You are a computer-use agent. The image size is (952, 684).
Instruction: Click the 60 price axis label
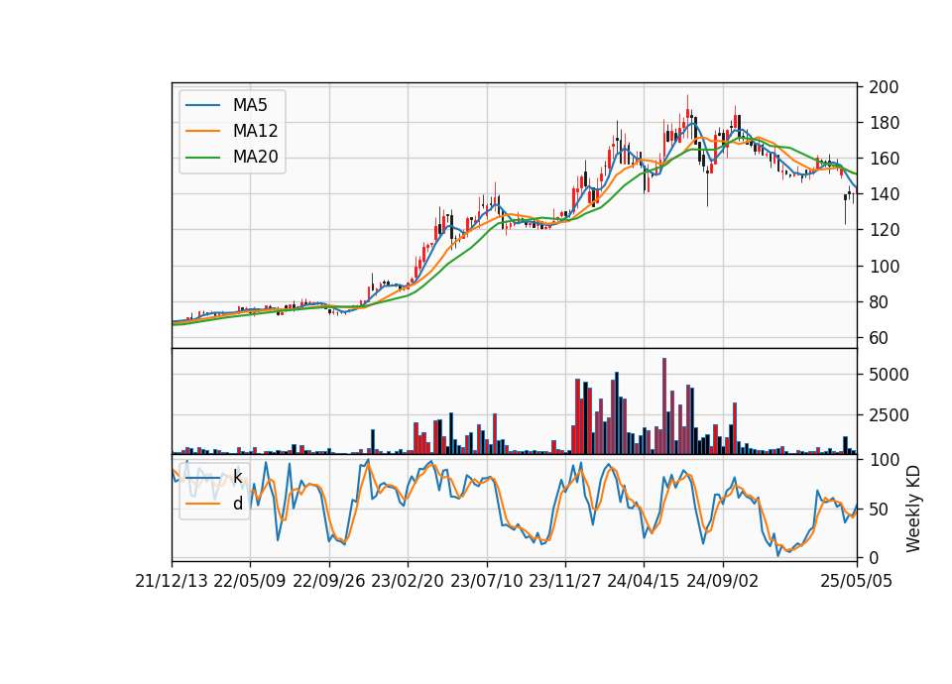click(x=880, y=337)
